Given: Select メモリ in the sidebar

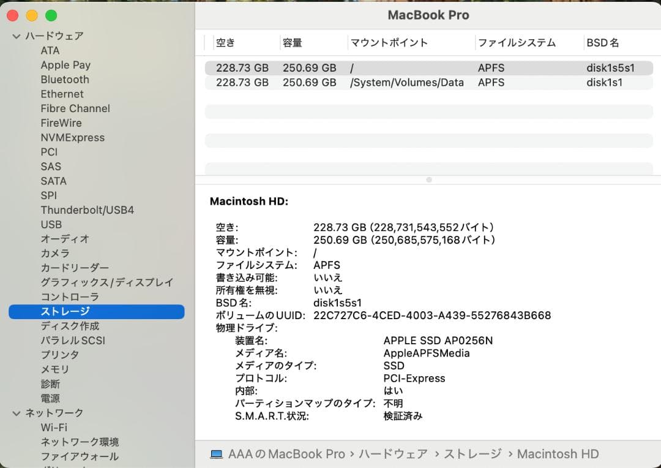Looking at the screenshot, I should (x=51, y=369).
